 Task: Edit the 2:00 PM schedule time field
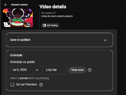(x=55, y=70)
